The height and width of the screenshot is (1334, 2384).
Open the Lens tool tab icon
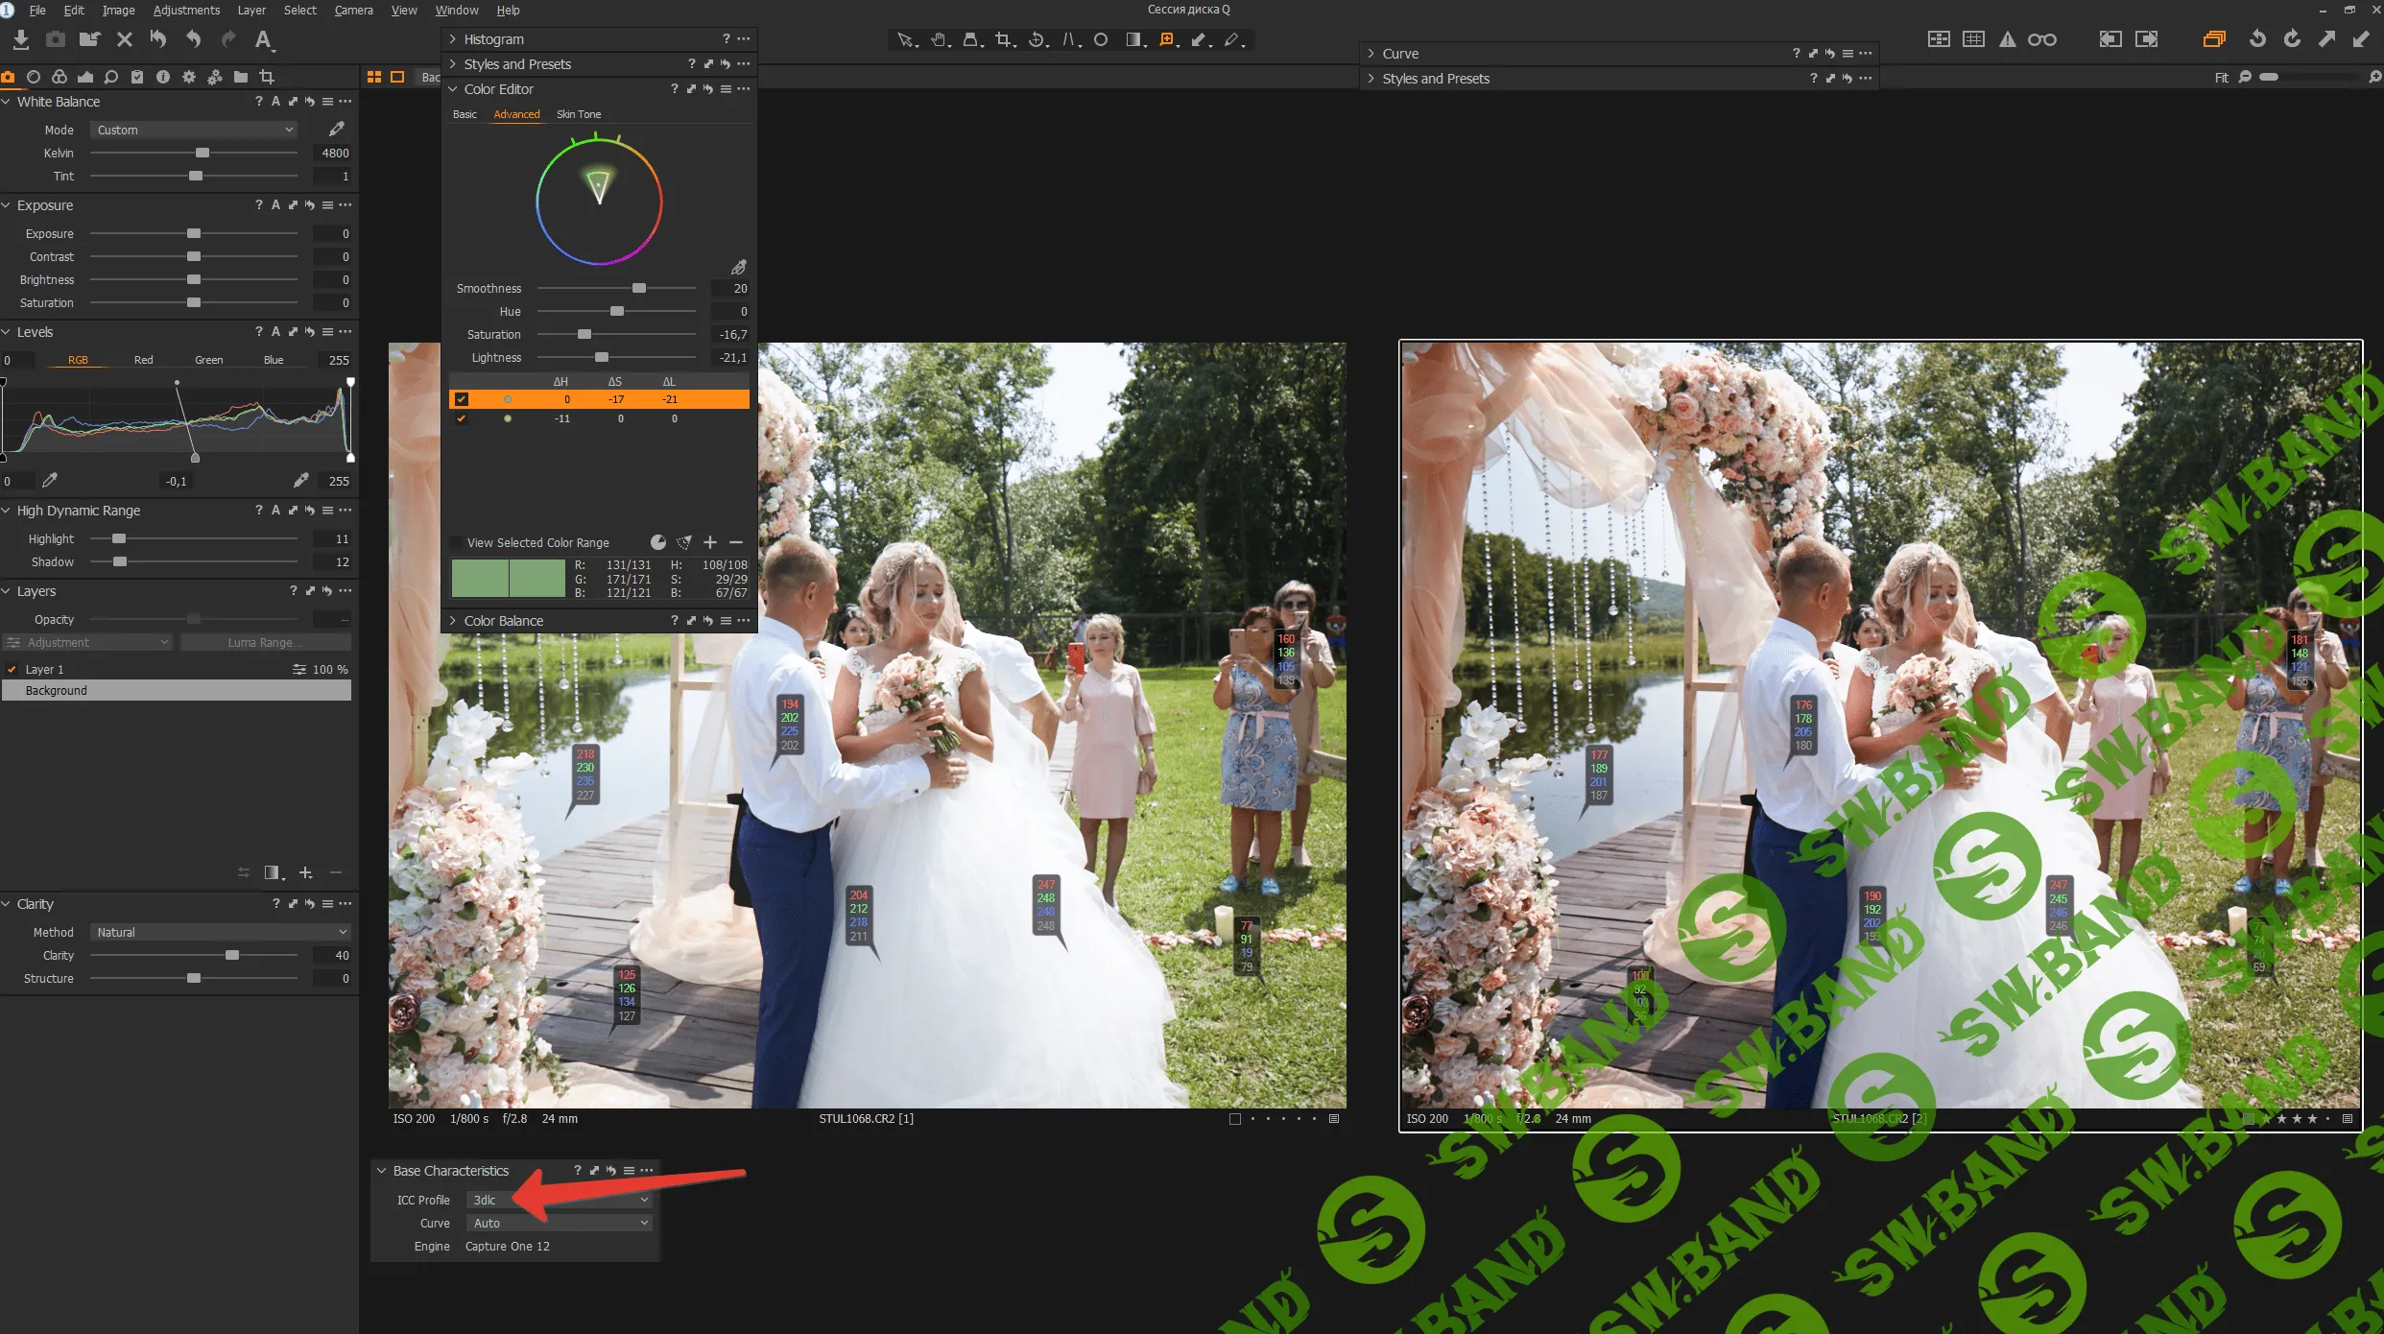34,77
